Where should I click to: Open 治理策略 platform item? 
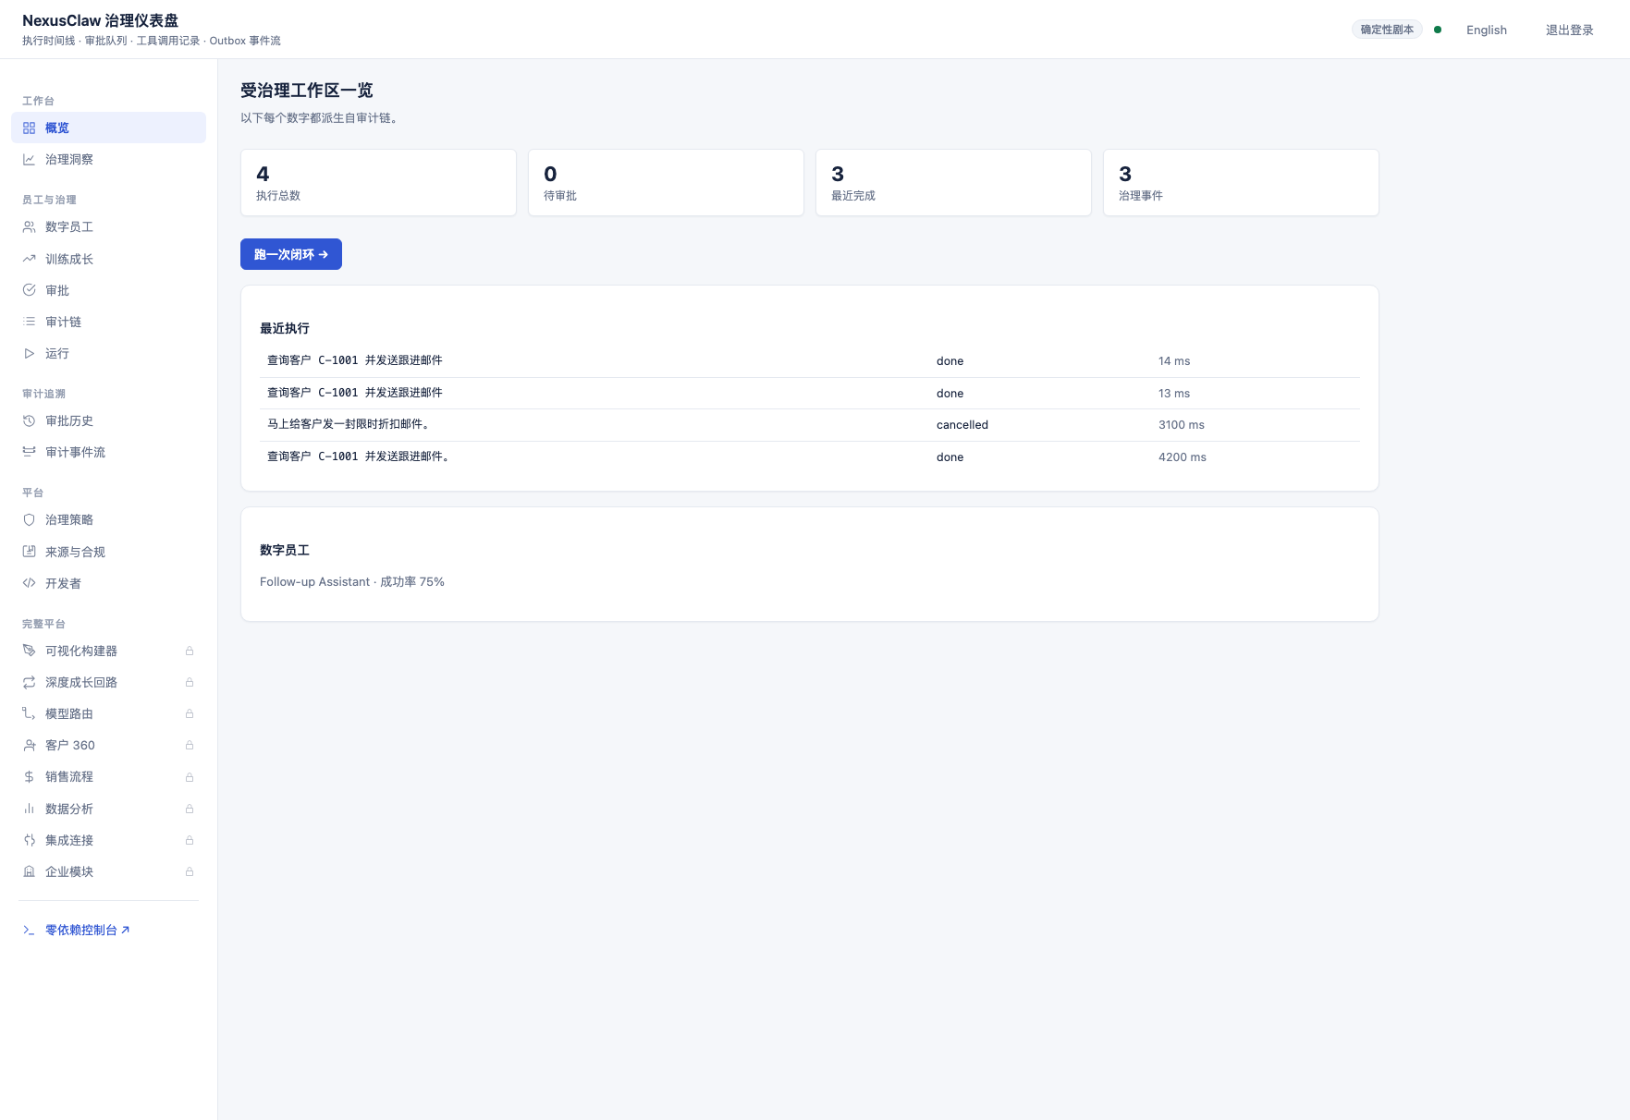click(108, 519)
